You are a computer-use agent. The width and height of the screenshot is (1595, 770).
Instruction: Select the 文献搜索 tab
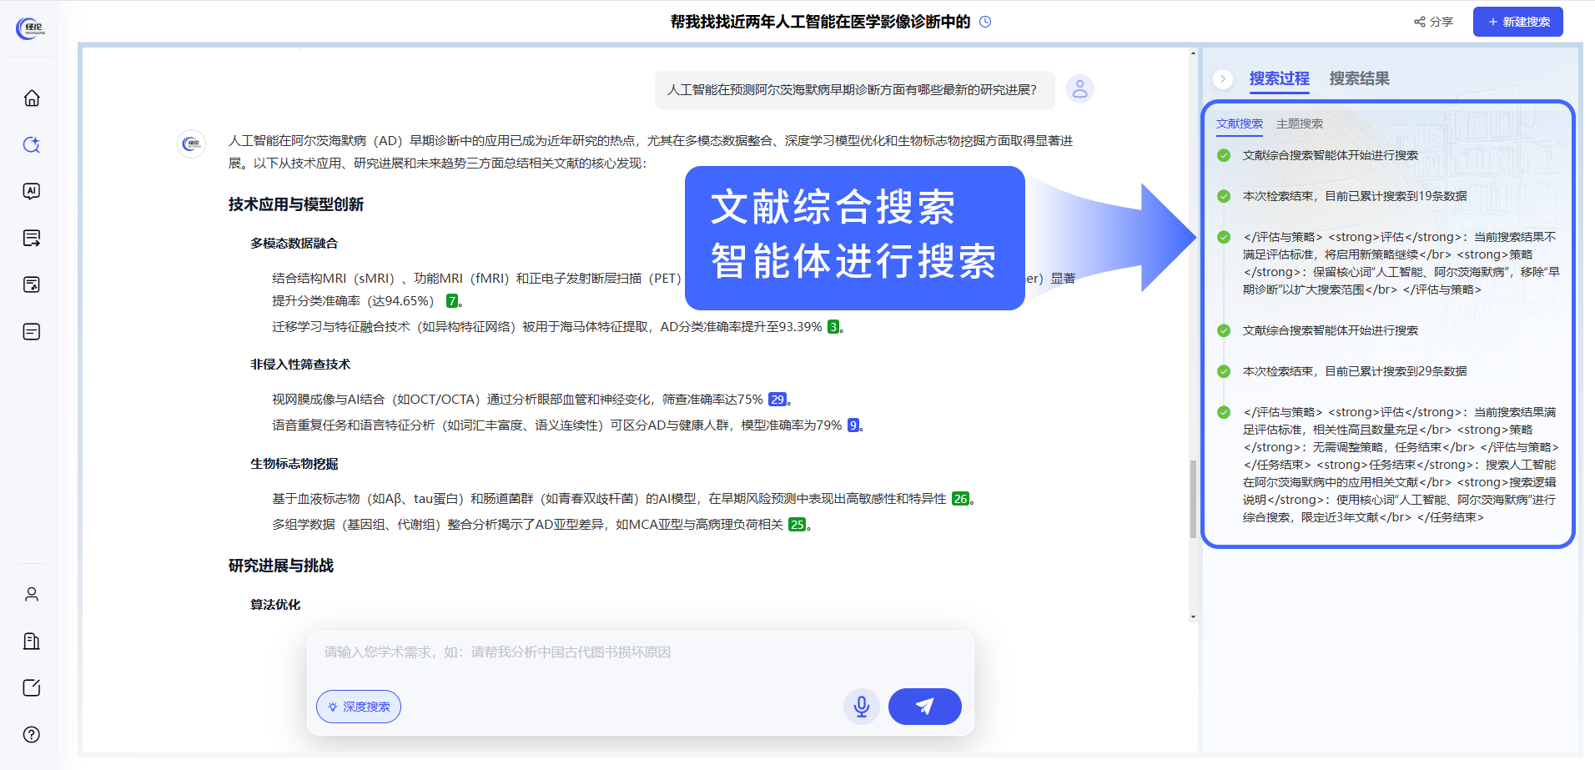[1240, 123]
